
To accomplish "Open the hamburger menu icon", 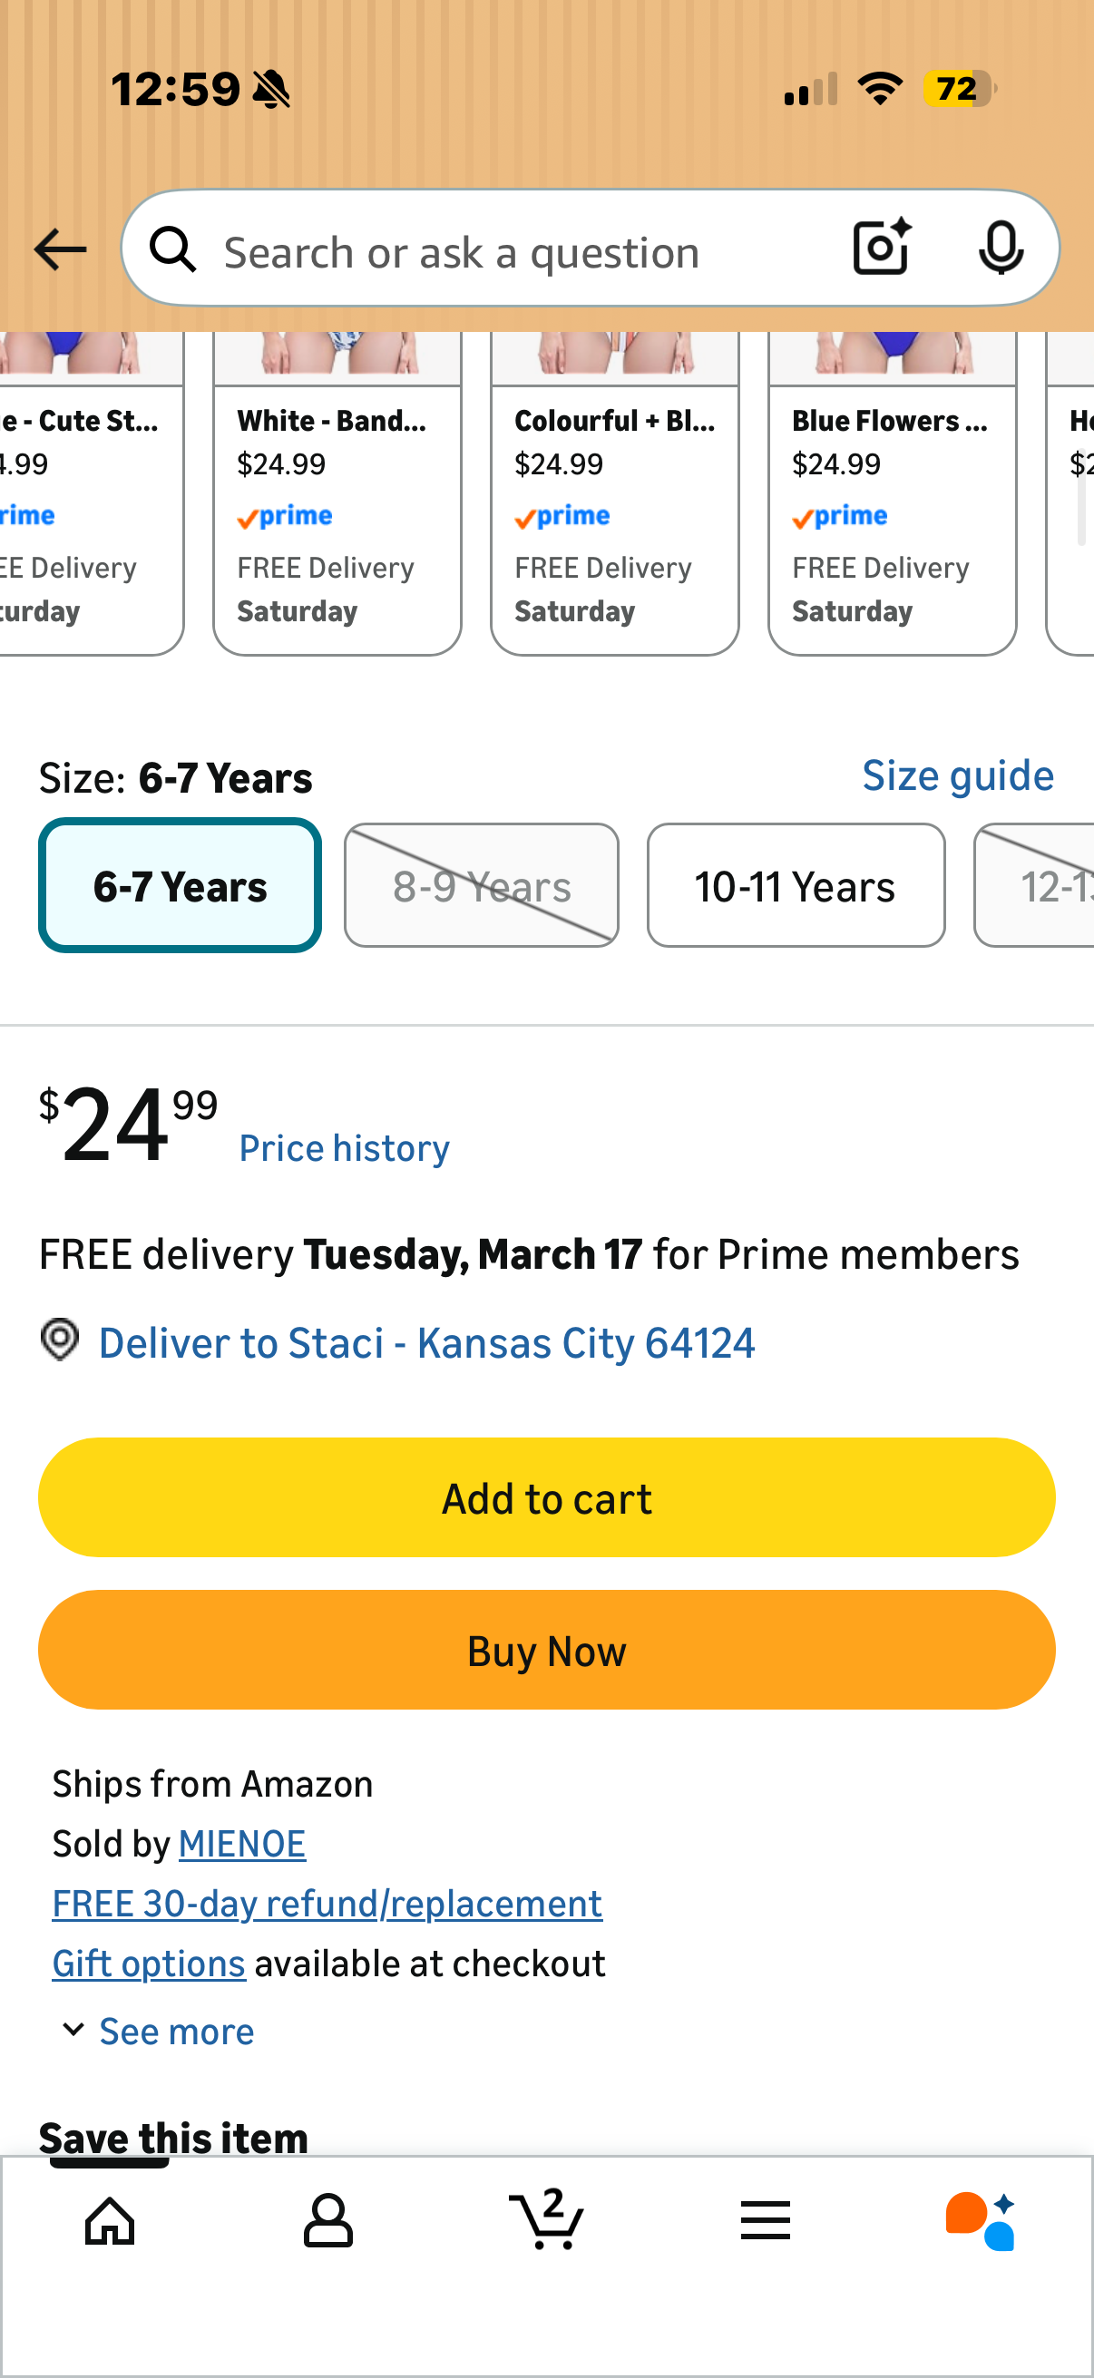I will coord(766,2220).
